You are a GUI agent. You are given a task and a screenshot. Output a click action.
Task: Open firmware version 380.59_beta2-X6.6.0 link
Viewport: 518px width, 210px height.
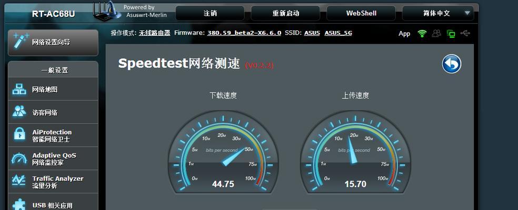[x=244, y=33]
